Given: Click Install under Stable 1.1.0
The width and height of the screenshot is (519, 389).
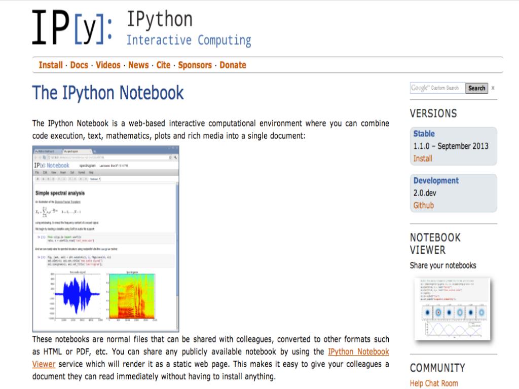Looking at the screenshot, I should click(x=423, y=159).
